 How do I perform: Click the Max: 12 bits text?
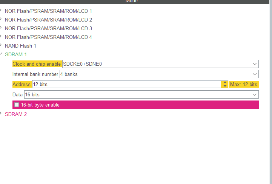(244, 84)
